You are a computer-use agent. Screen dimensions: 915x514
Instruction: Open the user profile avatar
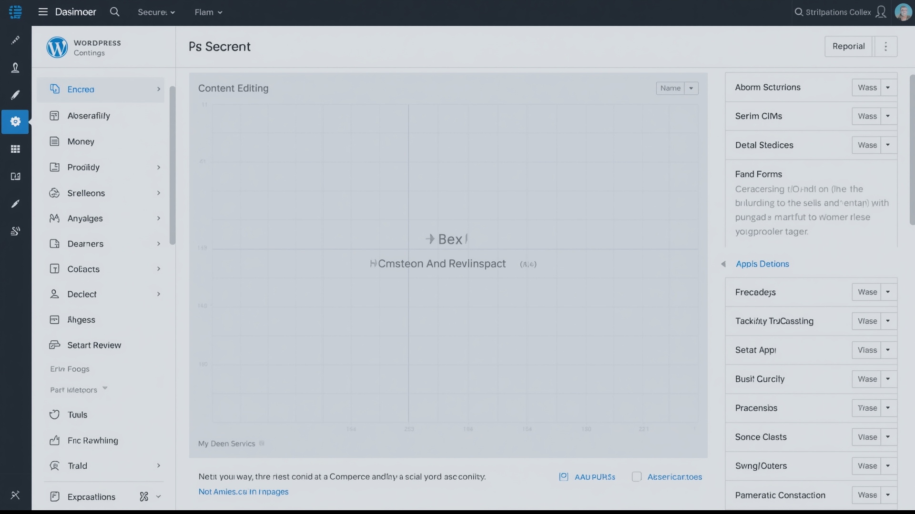point(903,12)
